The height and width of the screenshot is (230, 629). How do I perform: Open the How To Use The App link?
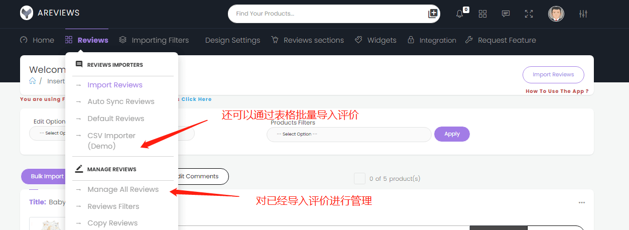pyautogui.click(x=557, y=91)
